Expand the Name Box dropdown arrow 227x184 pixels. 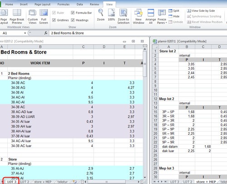[25, 33]
